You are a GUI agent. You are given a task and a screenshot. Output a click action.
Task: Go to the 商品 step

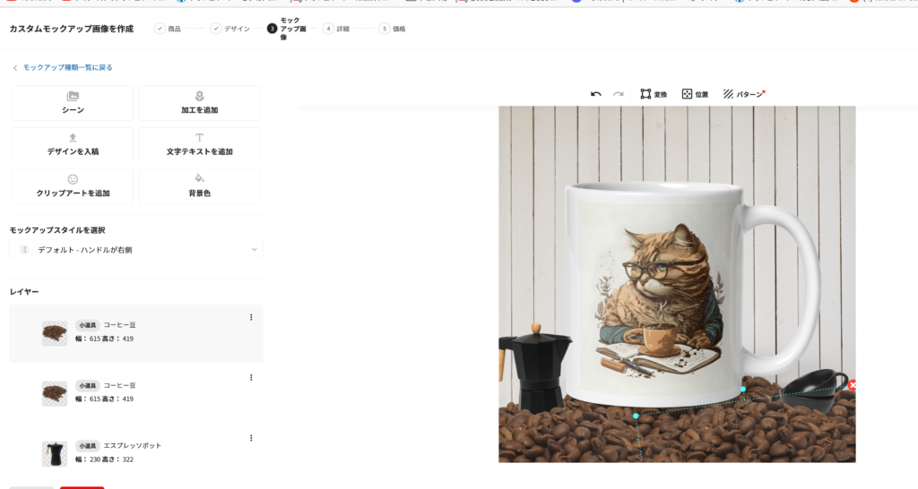(x=168, y=29)
